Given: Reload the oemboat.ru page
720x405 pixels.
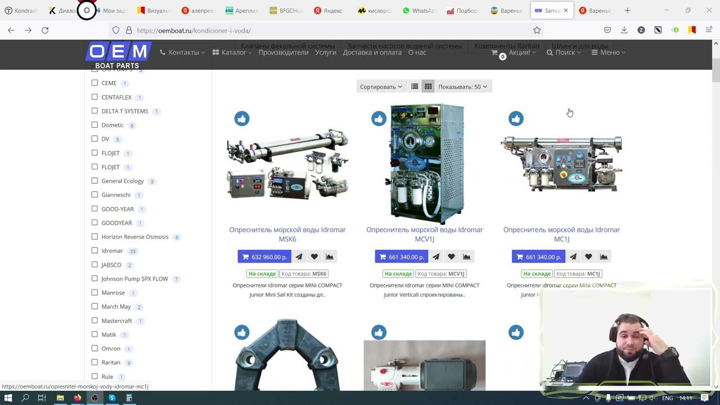Looking at the screenshot, I should [x=45, y=30].
